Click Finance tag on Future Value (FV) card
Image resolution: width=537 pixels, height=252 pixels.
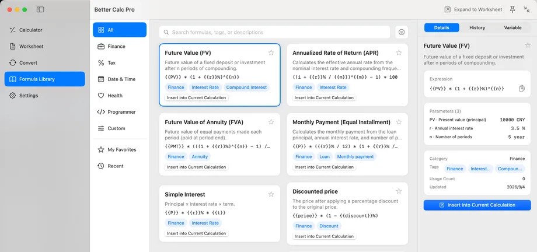[176, 87]
